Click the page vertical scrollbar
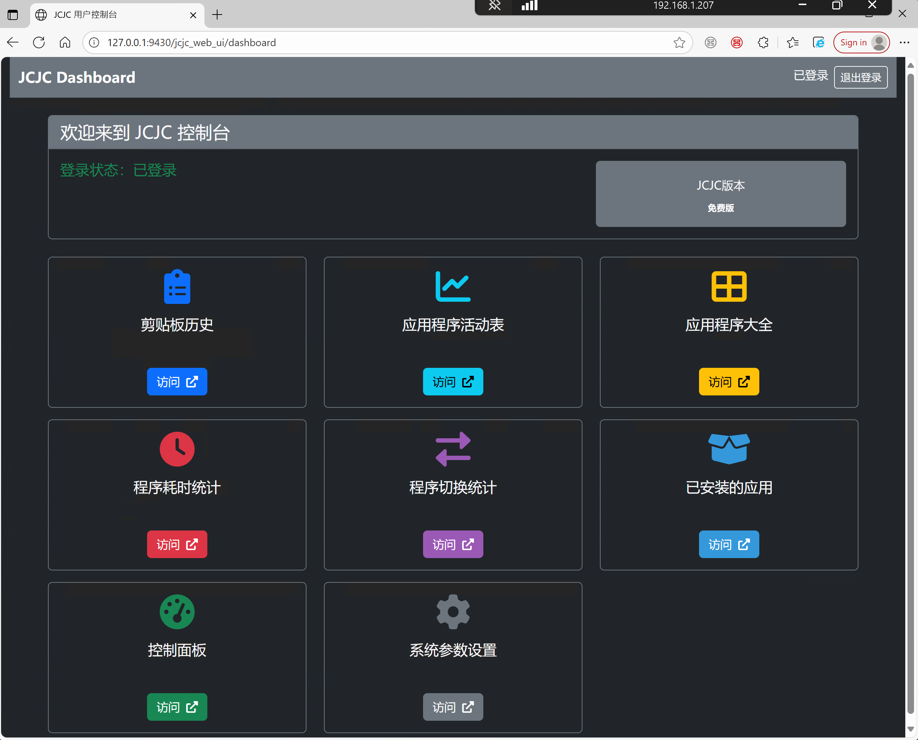 click(910, 384)
